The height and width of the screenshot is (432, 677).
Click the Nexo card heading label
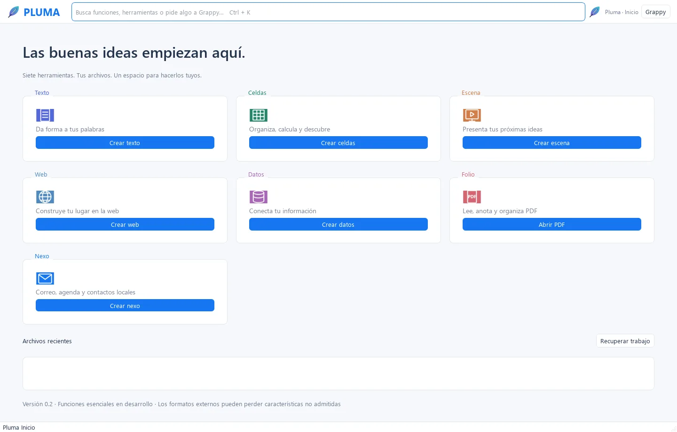[x=42, y=256]
